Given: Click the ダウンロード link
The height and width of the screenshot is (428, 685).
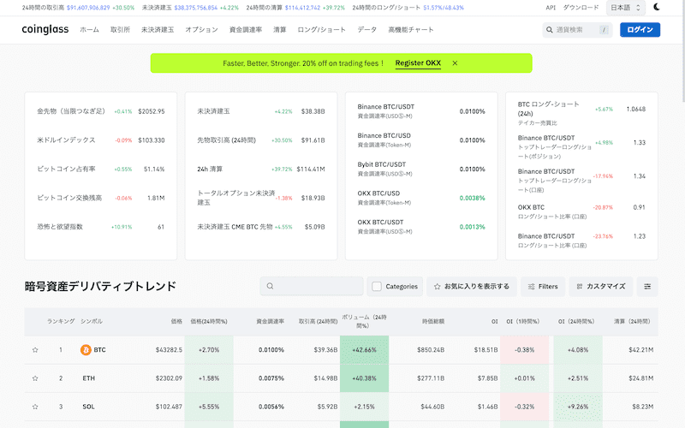Looking at the screenshot, I should tap(581, 8).
